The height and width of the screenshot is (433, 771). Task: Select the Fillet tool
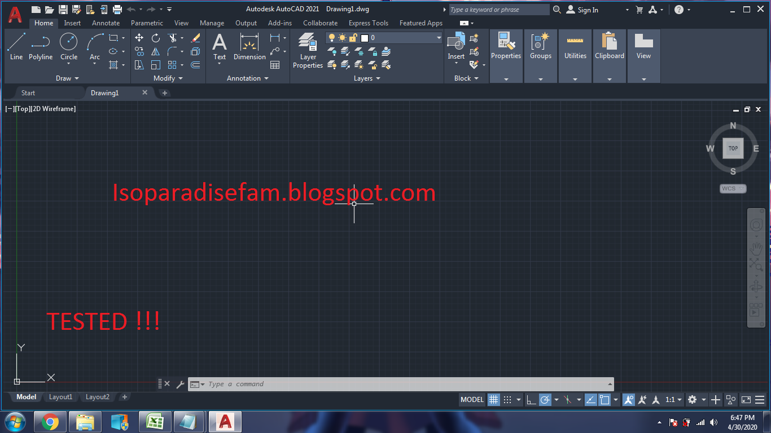click(x=172, y=51)
